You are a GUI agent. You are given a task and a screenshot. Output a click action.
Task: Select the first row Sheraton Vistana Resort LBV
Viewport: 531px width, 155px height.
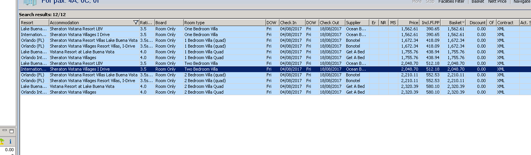pyautogui.click(x=275, y=29)
